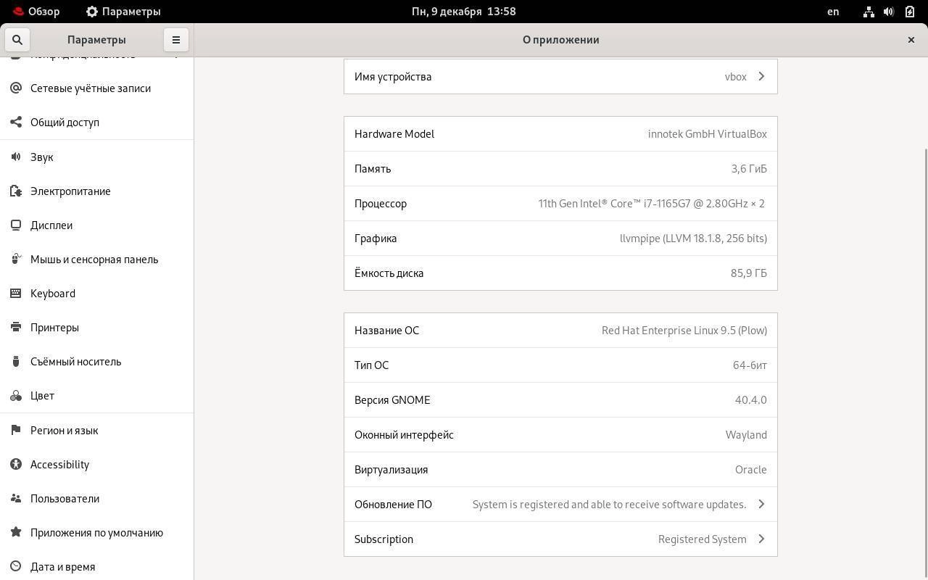Click the power icon next to Электропитание

click(x=16, y=191)
